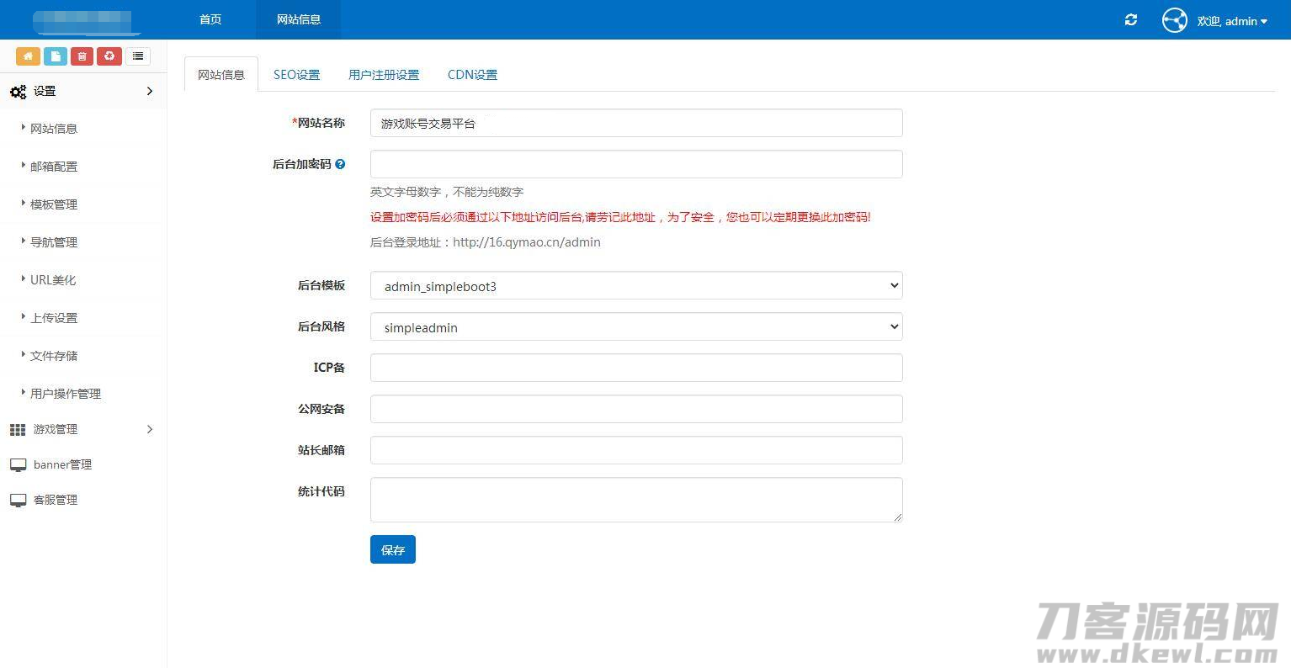This screenshot has width=1291, height=668.
Task: Open 邮箱配置 in the sidebar
Action: click(x=54, y=167)
